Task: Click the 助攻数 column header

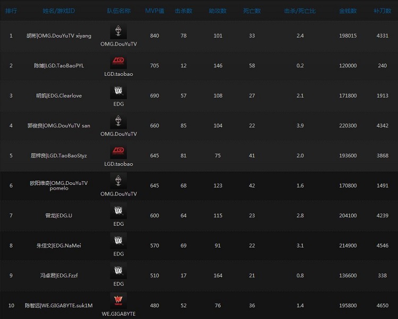Action: [218, 11]
